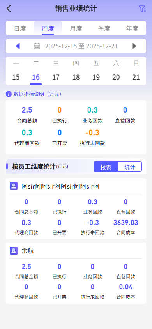Open the 数据指标说明 (万元) link
This screenshot has height=329, width=152.
(x=38, y=94)
